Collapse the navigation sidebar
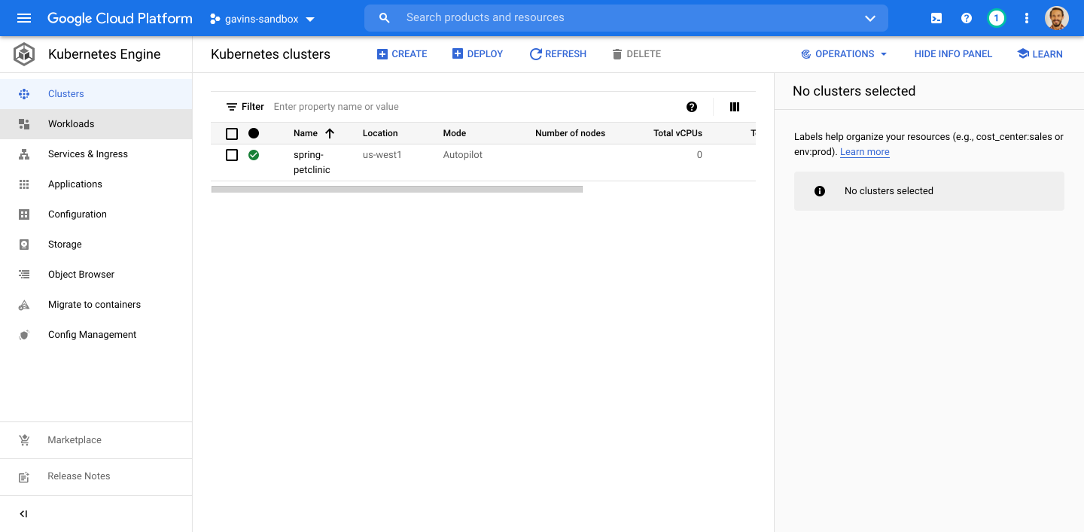 [x=23, y=513]
